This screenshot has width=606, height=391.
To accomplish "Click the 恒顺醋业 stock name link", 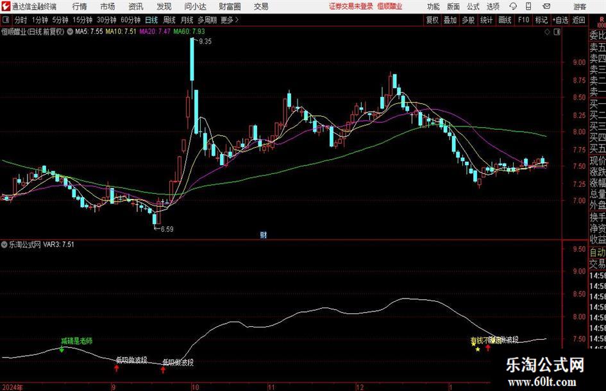I will [x=390, y=6].
